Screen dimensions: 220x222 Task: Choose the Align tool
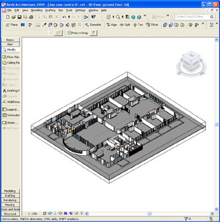[x=112, y=25]
